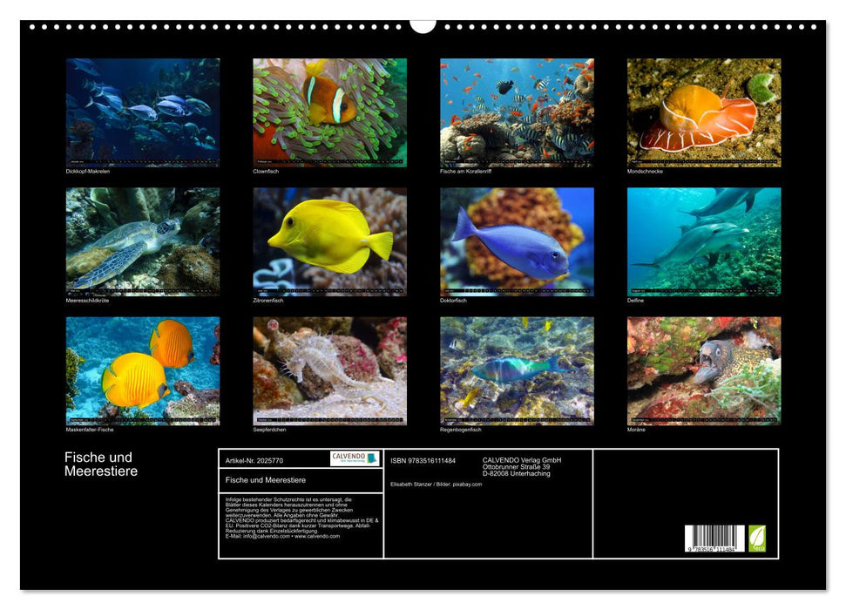The image size is (846, 610).
Task: Click the green eco leaf icon
Action: tap(756, 537)
